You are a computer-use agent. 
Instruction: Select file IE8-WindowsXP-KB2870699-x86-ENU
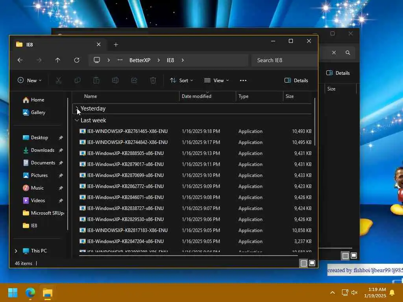[x=126, y=175]
